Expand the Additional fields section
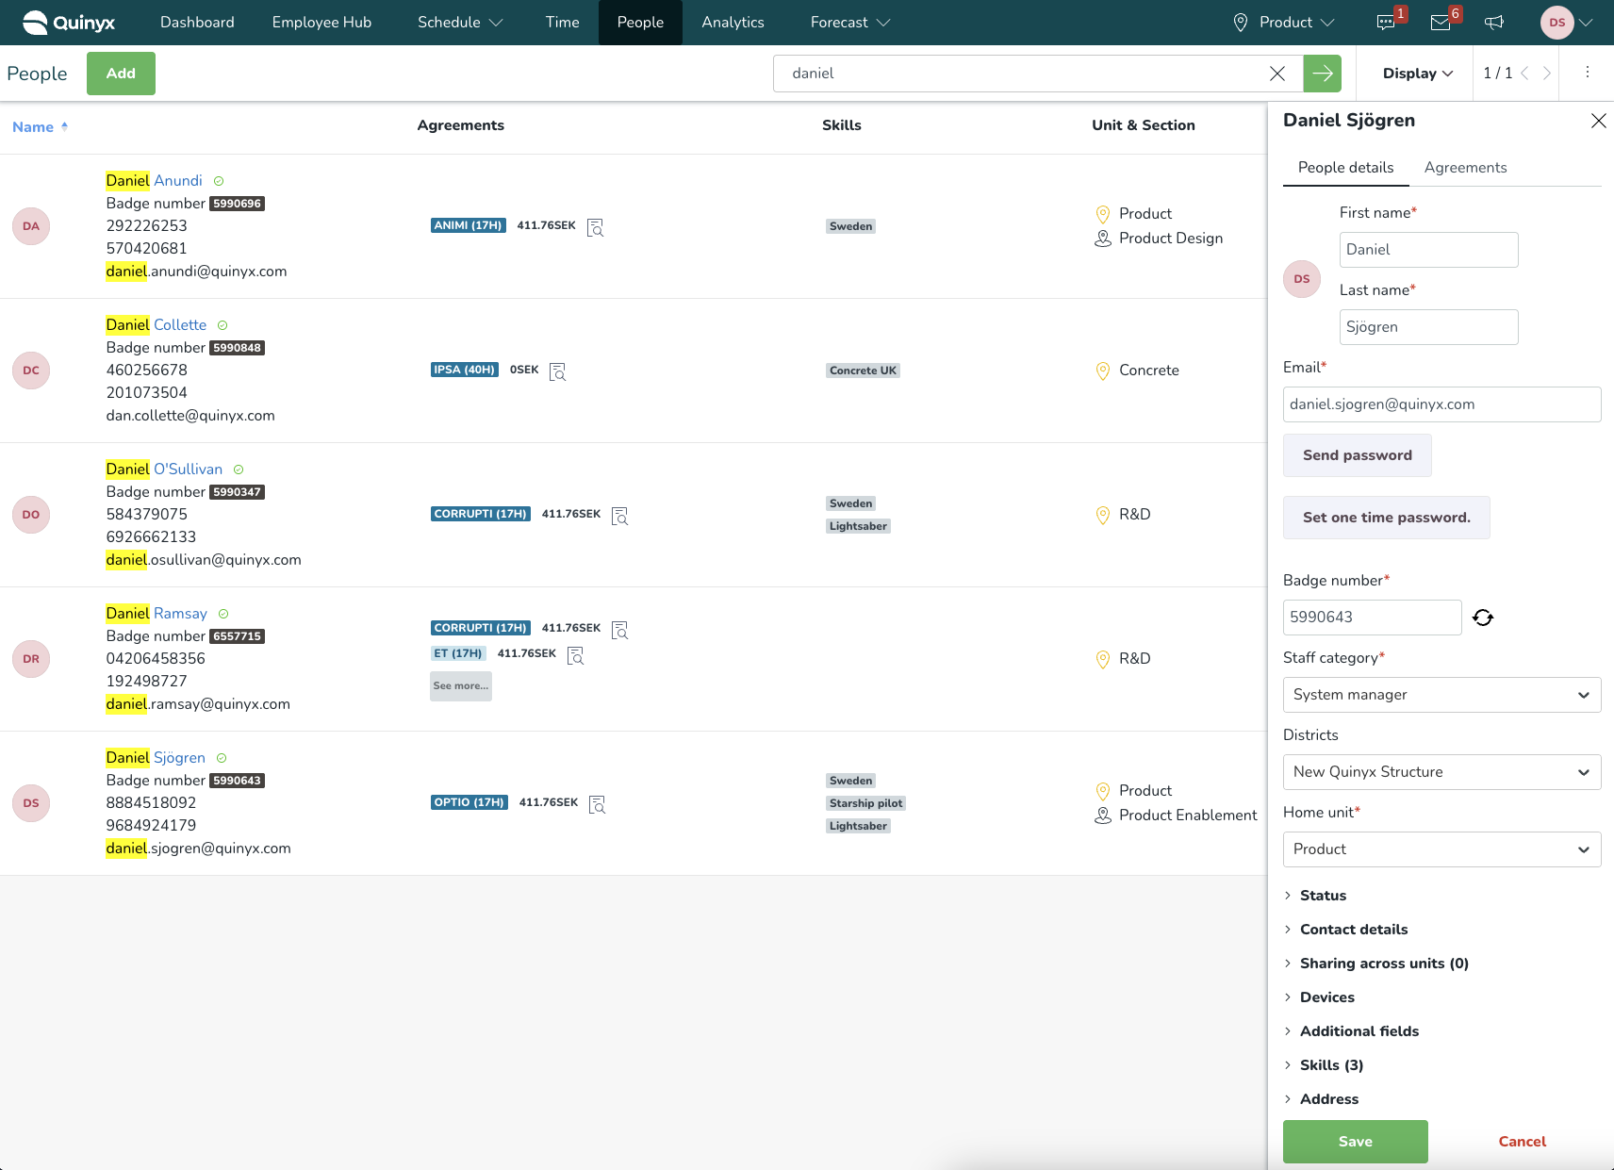The height and width of the screenshot is (1170, 1614). (1351, 1031)
